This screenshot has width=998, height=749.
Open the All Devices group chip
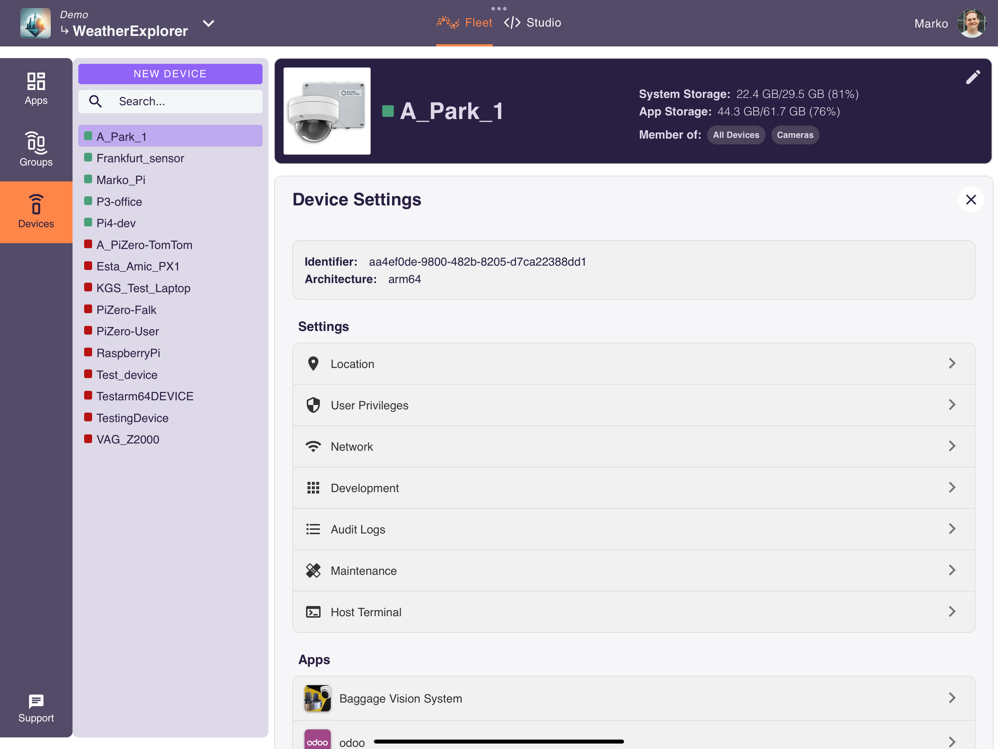pos(735,135)
